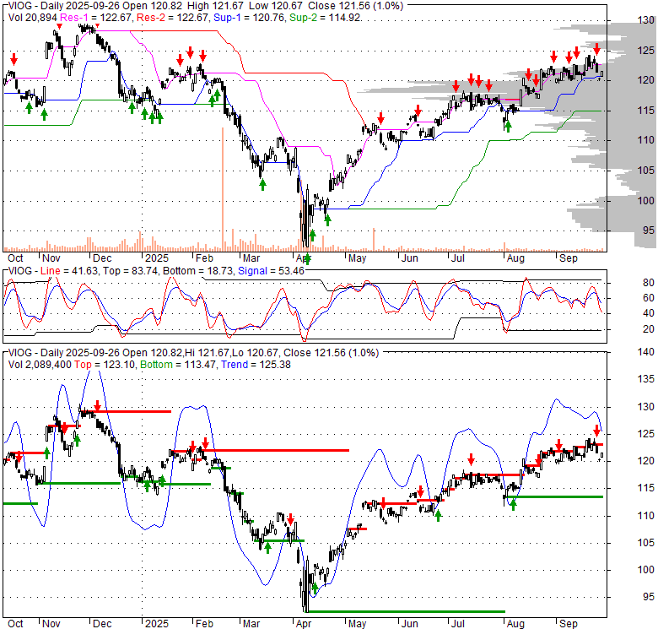Click the 135 price label on bottom chart axis
The height and width of the screenshot is (629, 658).
tap(646, 379)
